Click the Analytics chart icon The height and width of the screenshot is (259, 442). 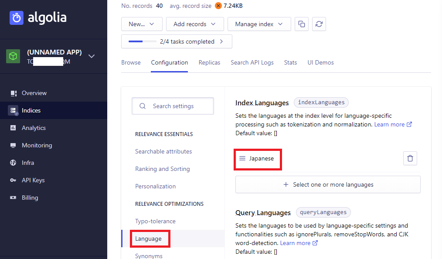pos(13,128)
